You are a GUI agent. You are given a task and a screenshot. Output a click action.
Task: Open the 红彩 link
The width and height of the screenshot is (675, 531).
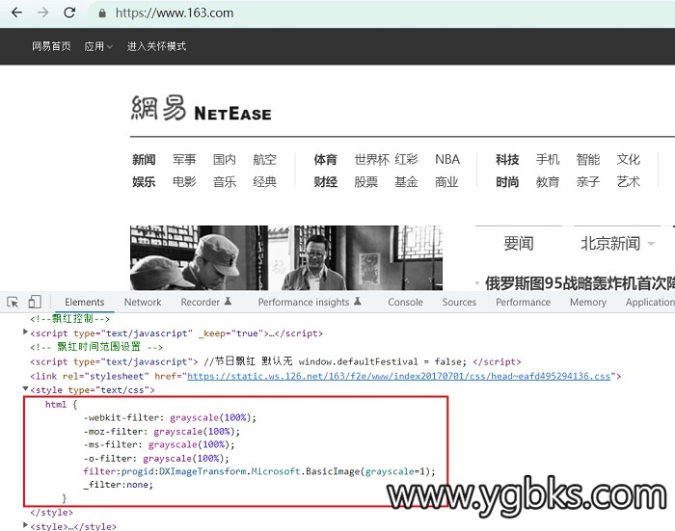pos(406,160)
